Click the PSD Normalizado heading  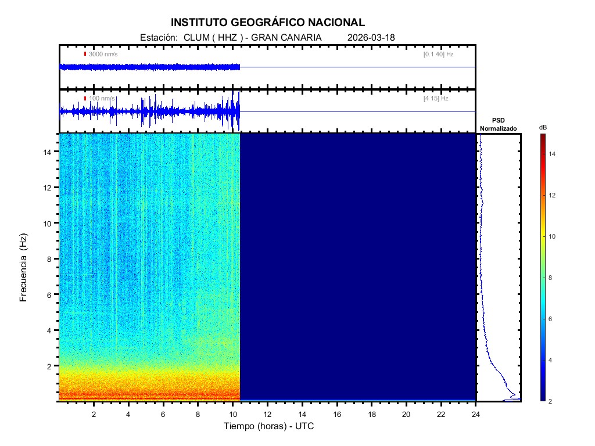coord(498,124)
